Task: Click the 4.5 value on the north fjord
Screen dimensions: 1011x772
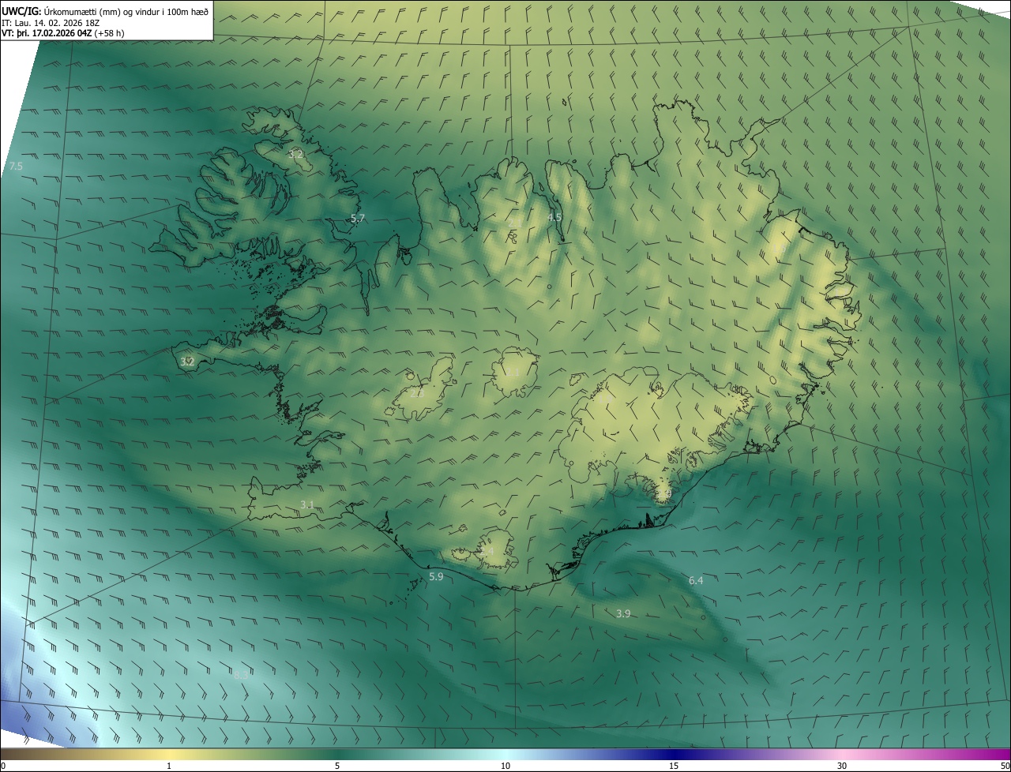Action: tap(554, 216)
